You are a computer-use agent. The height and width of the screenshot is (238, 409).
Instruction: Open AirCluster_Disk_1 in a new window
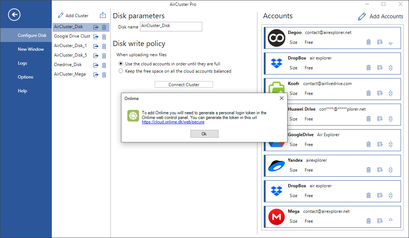pos(96,46)
